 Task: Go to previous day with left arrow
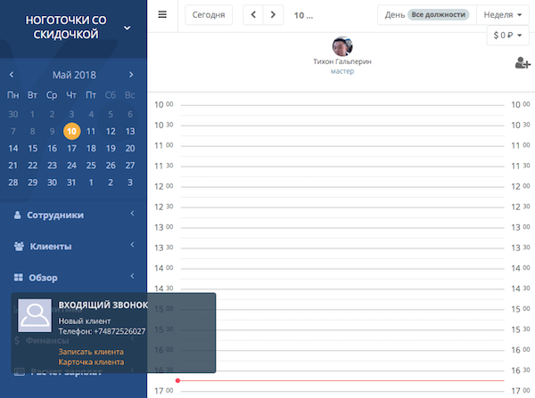(x=254, y=15)
